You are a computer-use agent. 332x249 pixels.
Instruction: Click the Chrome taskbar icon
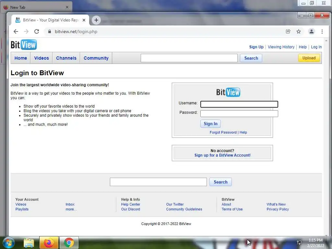coord(69,243)
